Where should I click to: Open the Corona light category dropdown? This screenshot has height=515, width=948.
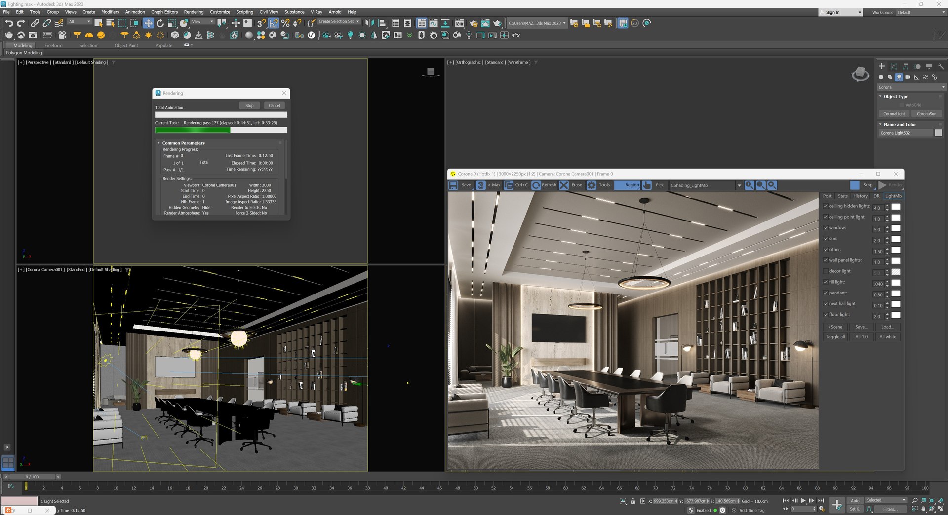tap(911, 87)
